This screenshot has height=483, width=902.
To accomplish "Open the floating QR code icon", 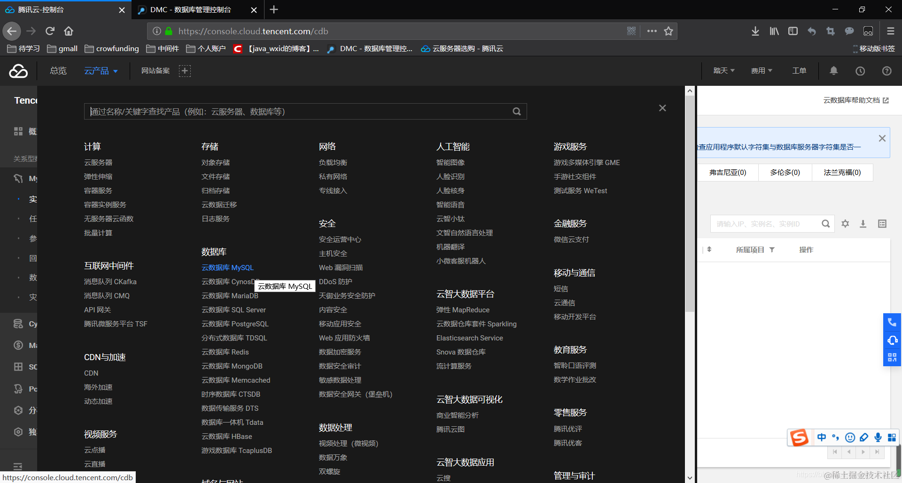I will pos(892,357).
